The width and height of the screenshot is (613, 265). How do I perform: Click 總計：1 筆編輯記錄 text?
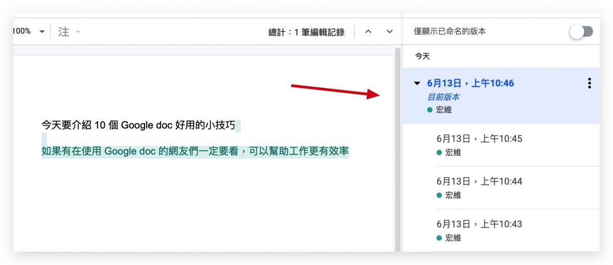coord(306,32)
